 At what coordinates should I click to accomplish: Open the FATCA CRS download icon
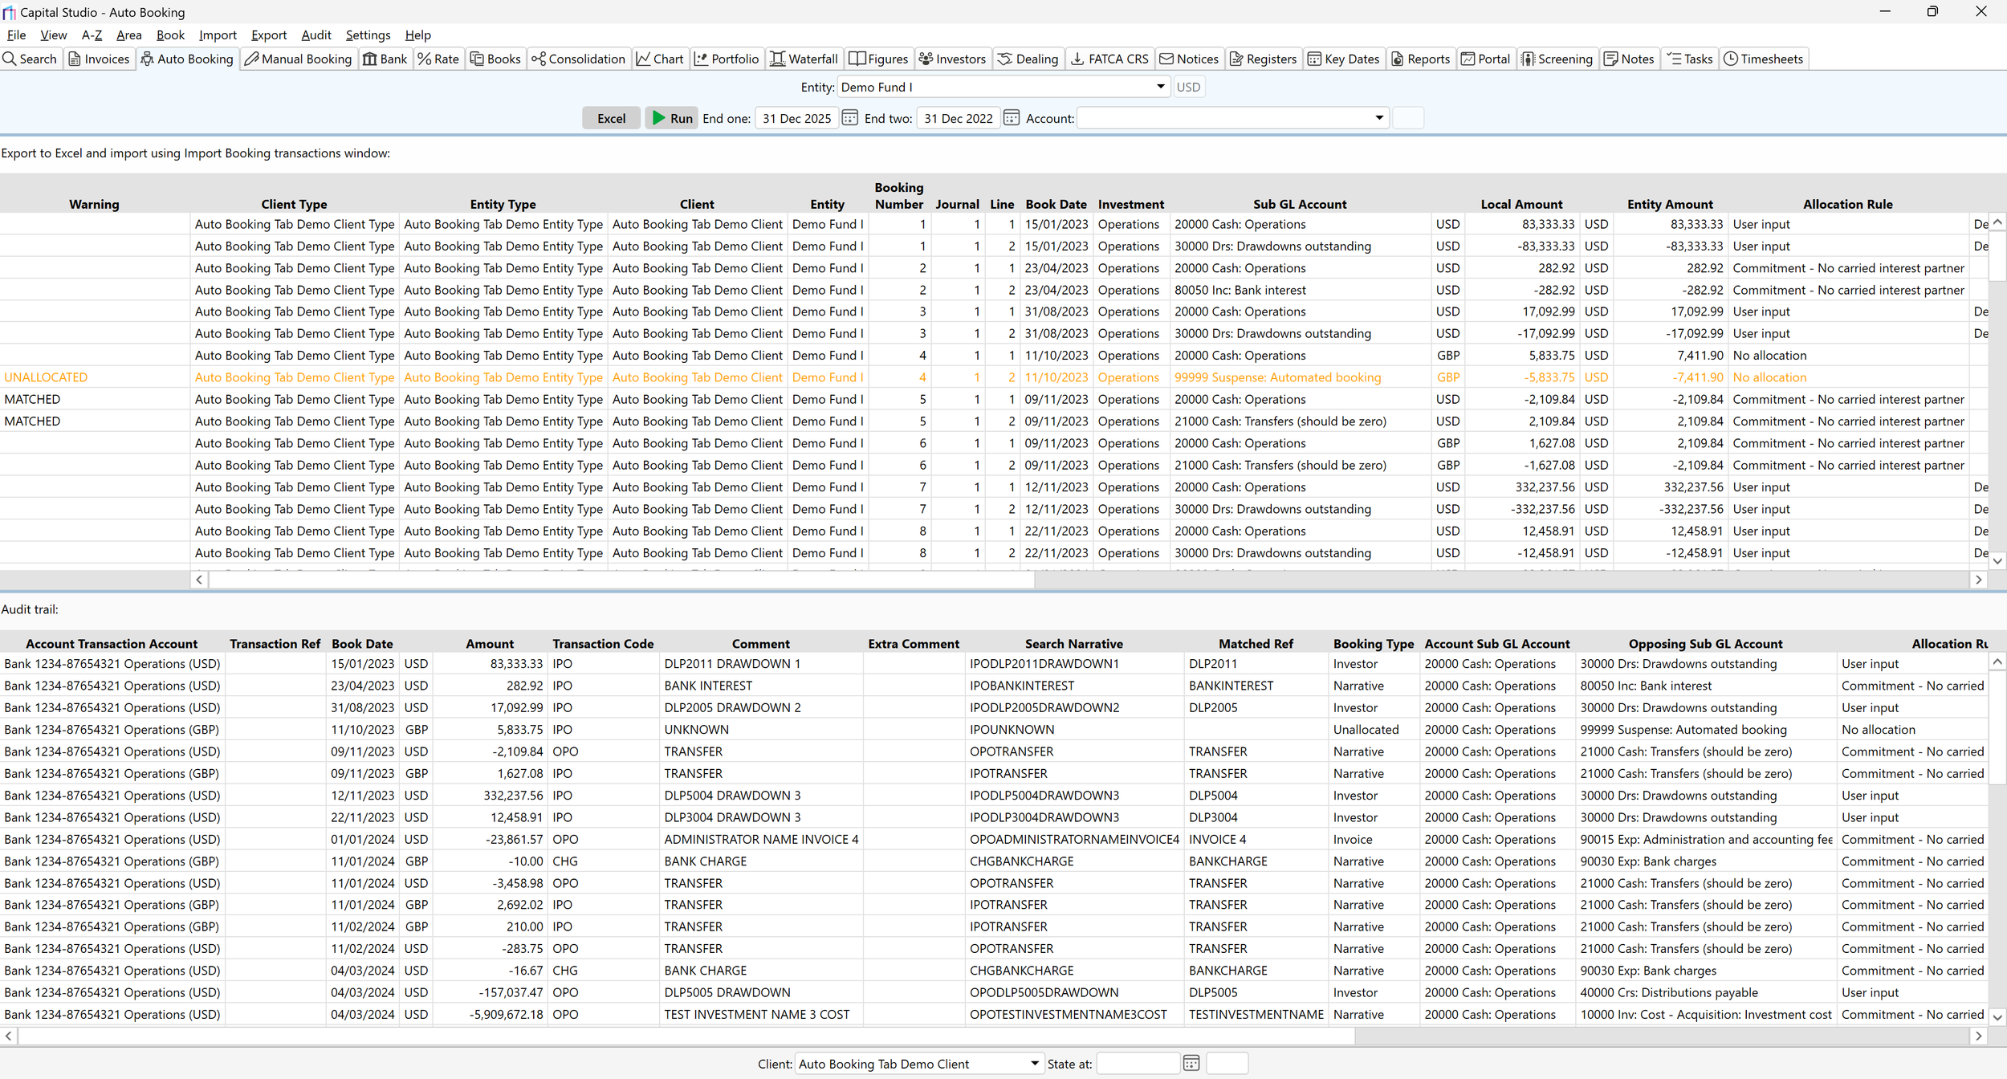tap(1077, 59)
